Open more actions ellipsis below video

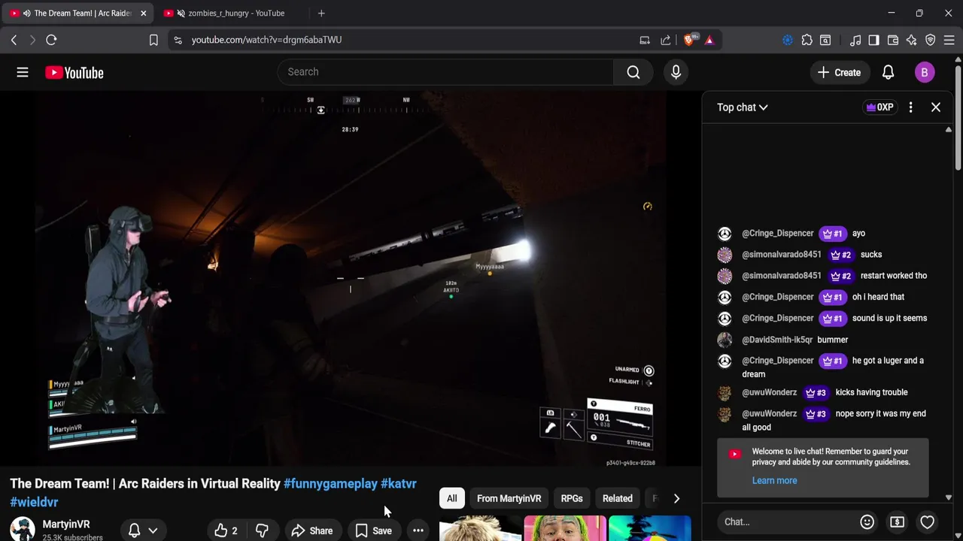click(x=418, y=531)
